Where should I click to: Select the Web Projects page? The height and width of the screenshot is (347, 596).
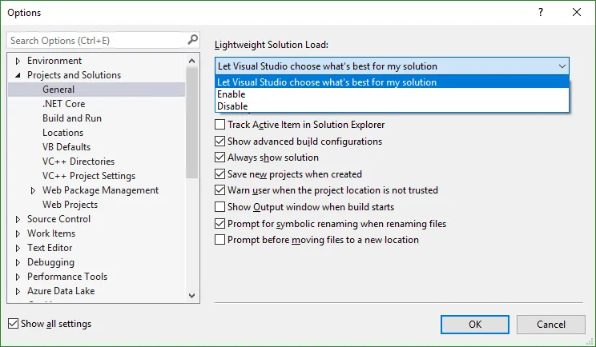(70, 205)
